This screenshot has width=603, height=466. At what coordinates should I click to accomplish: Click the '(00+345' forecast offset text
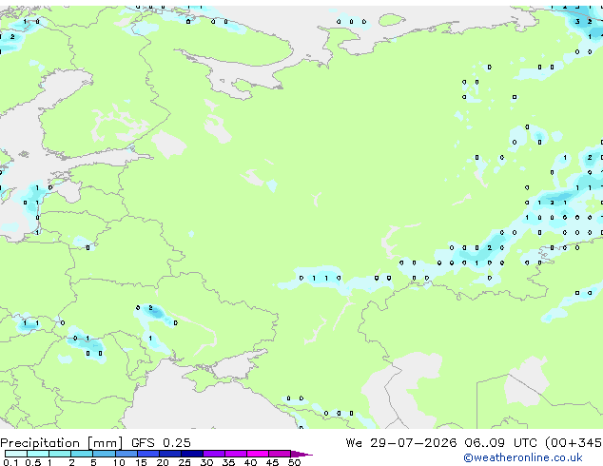tap(574, 443)
